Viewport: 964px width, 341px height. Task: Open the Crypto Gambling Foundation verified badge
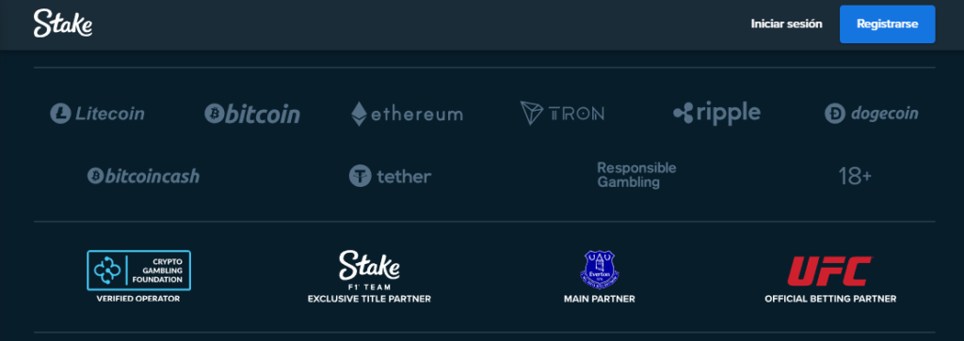pos(138,270)
